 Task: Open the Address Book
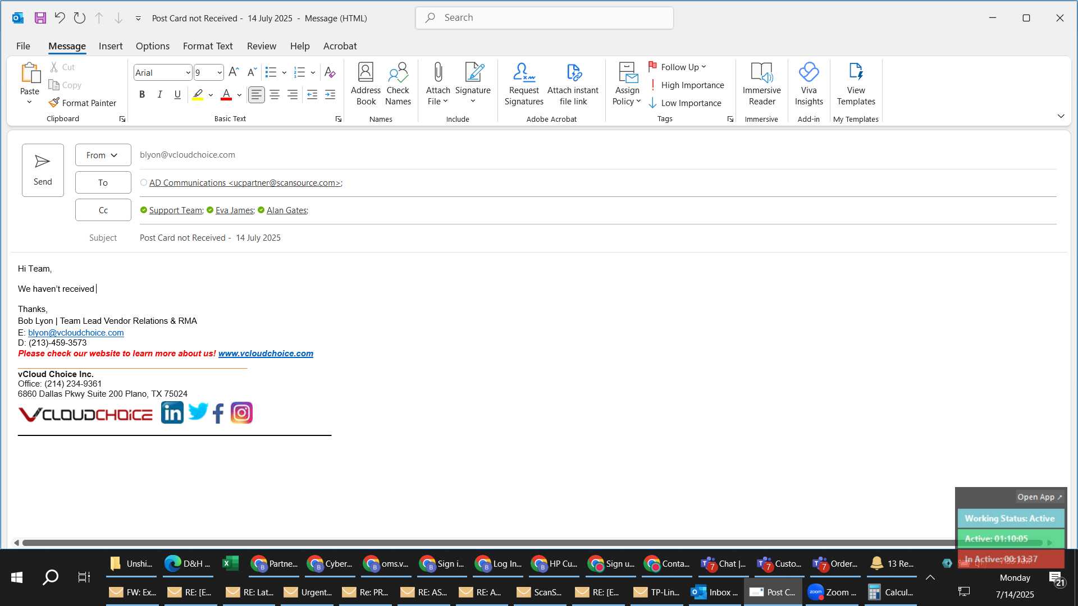366,84
